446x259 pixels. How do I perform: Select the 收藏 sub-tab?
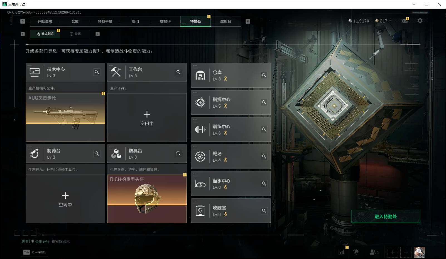pos(75,34)
